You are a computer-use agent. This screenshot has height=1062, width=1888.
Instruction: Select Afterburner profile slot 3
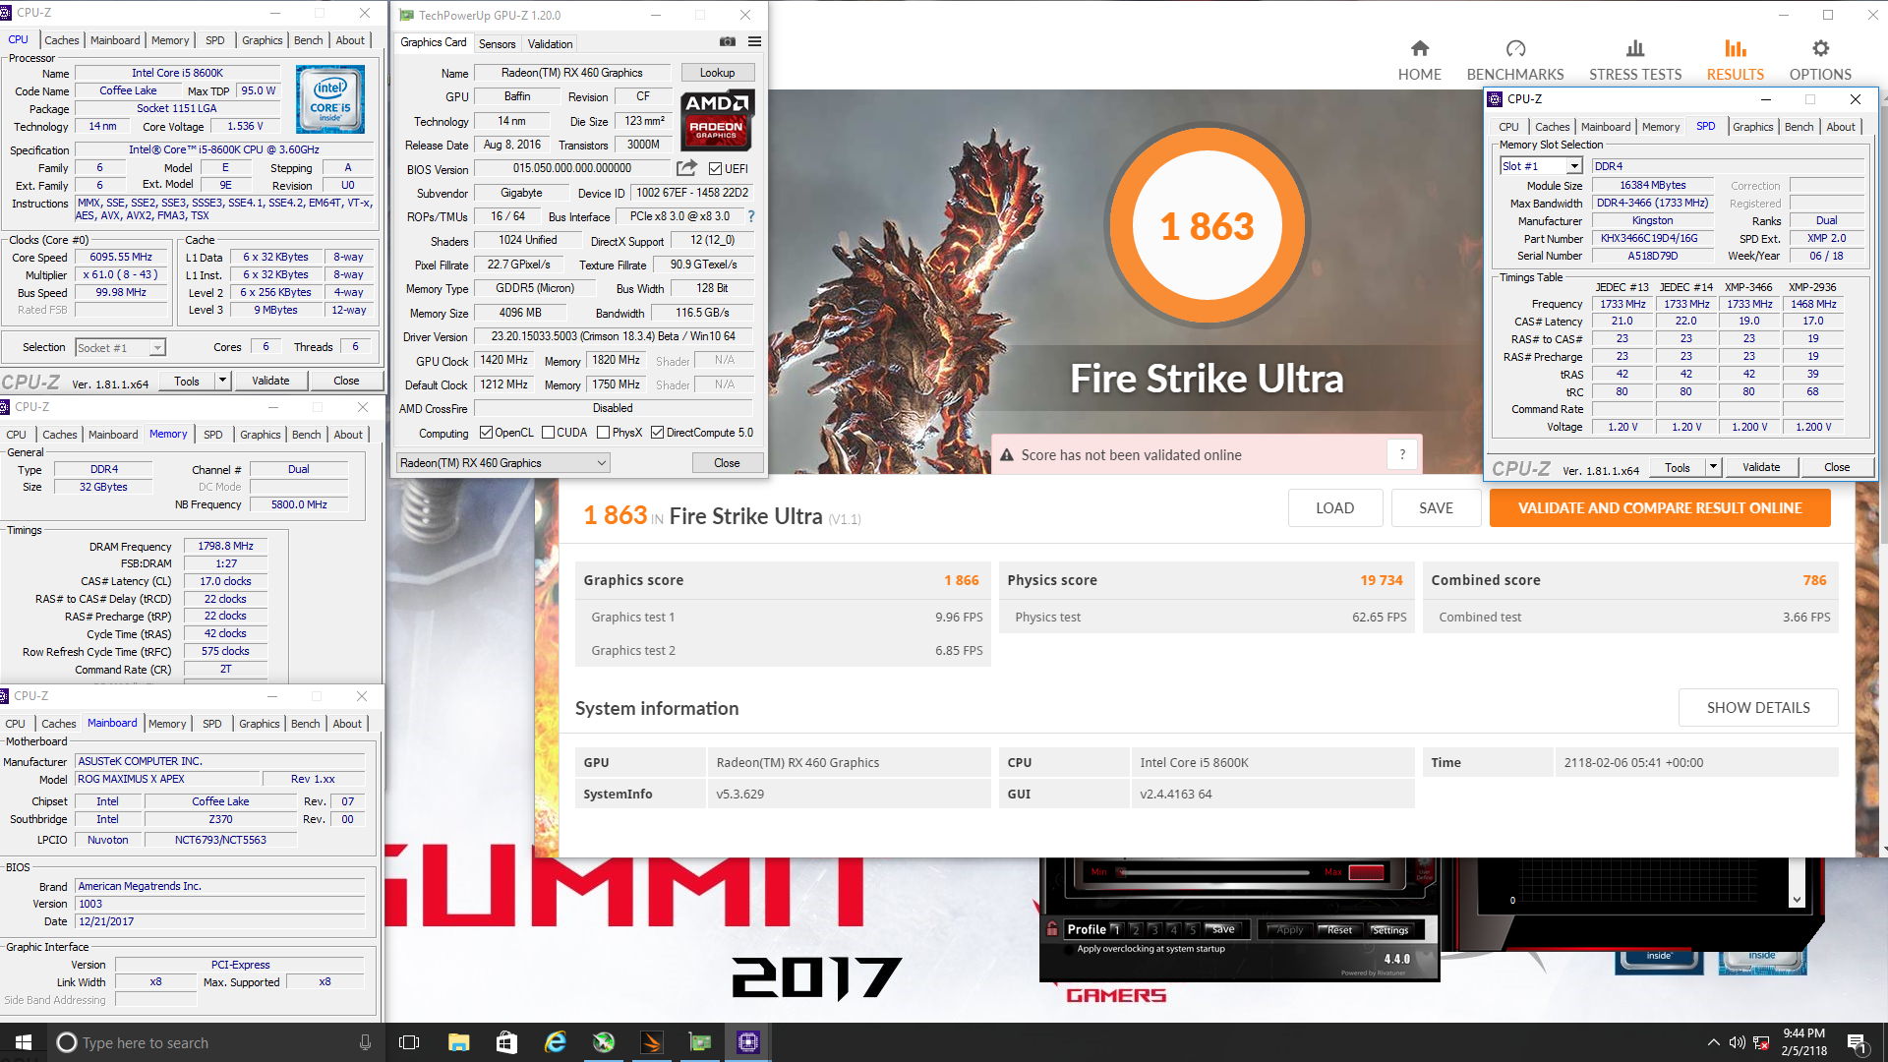(x=1154, y=929)
